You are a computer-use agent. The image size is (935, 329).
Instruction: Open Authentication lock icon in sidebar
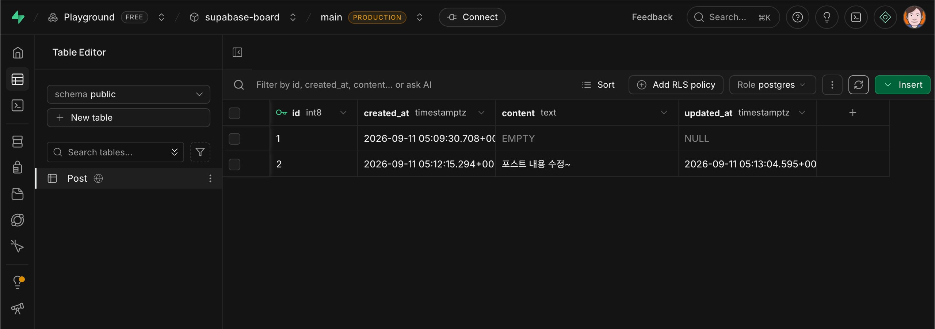point(18,167)
